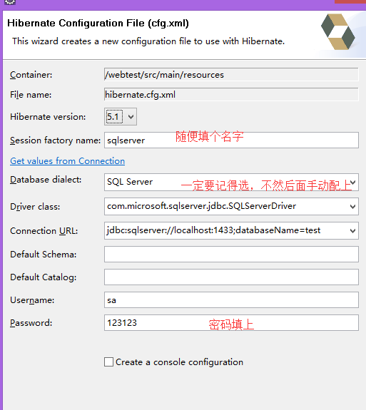
Task: Click the File name field
Action: [231, 95]
